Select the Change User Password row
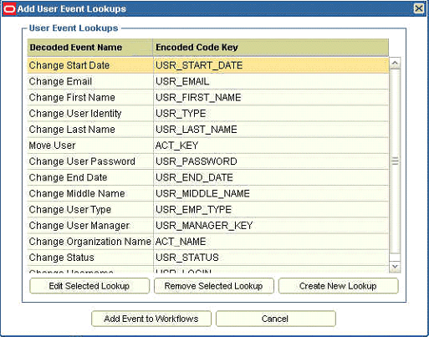Viewport: 429px width, 337px height. pyautogui.click(x=207, y=161)
